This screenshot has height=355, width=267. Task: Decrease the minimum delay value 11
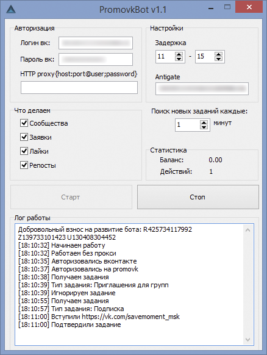[179, 59]
